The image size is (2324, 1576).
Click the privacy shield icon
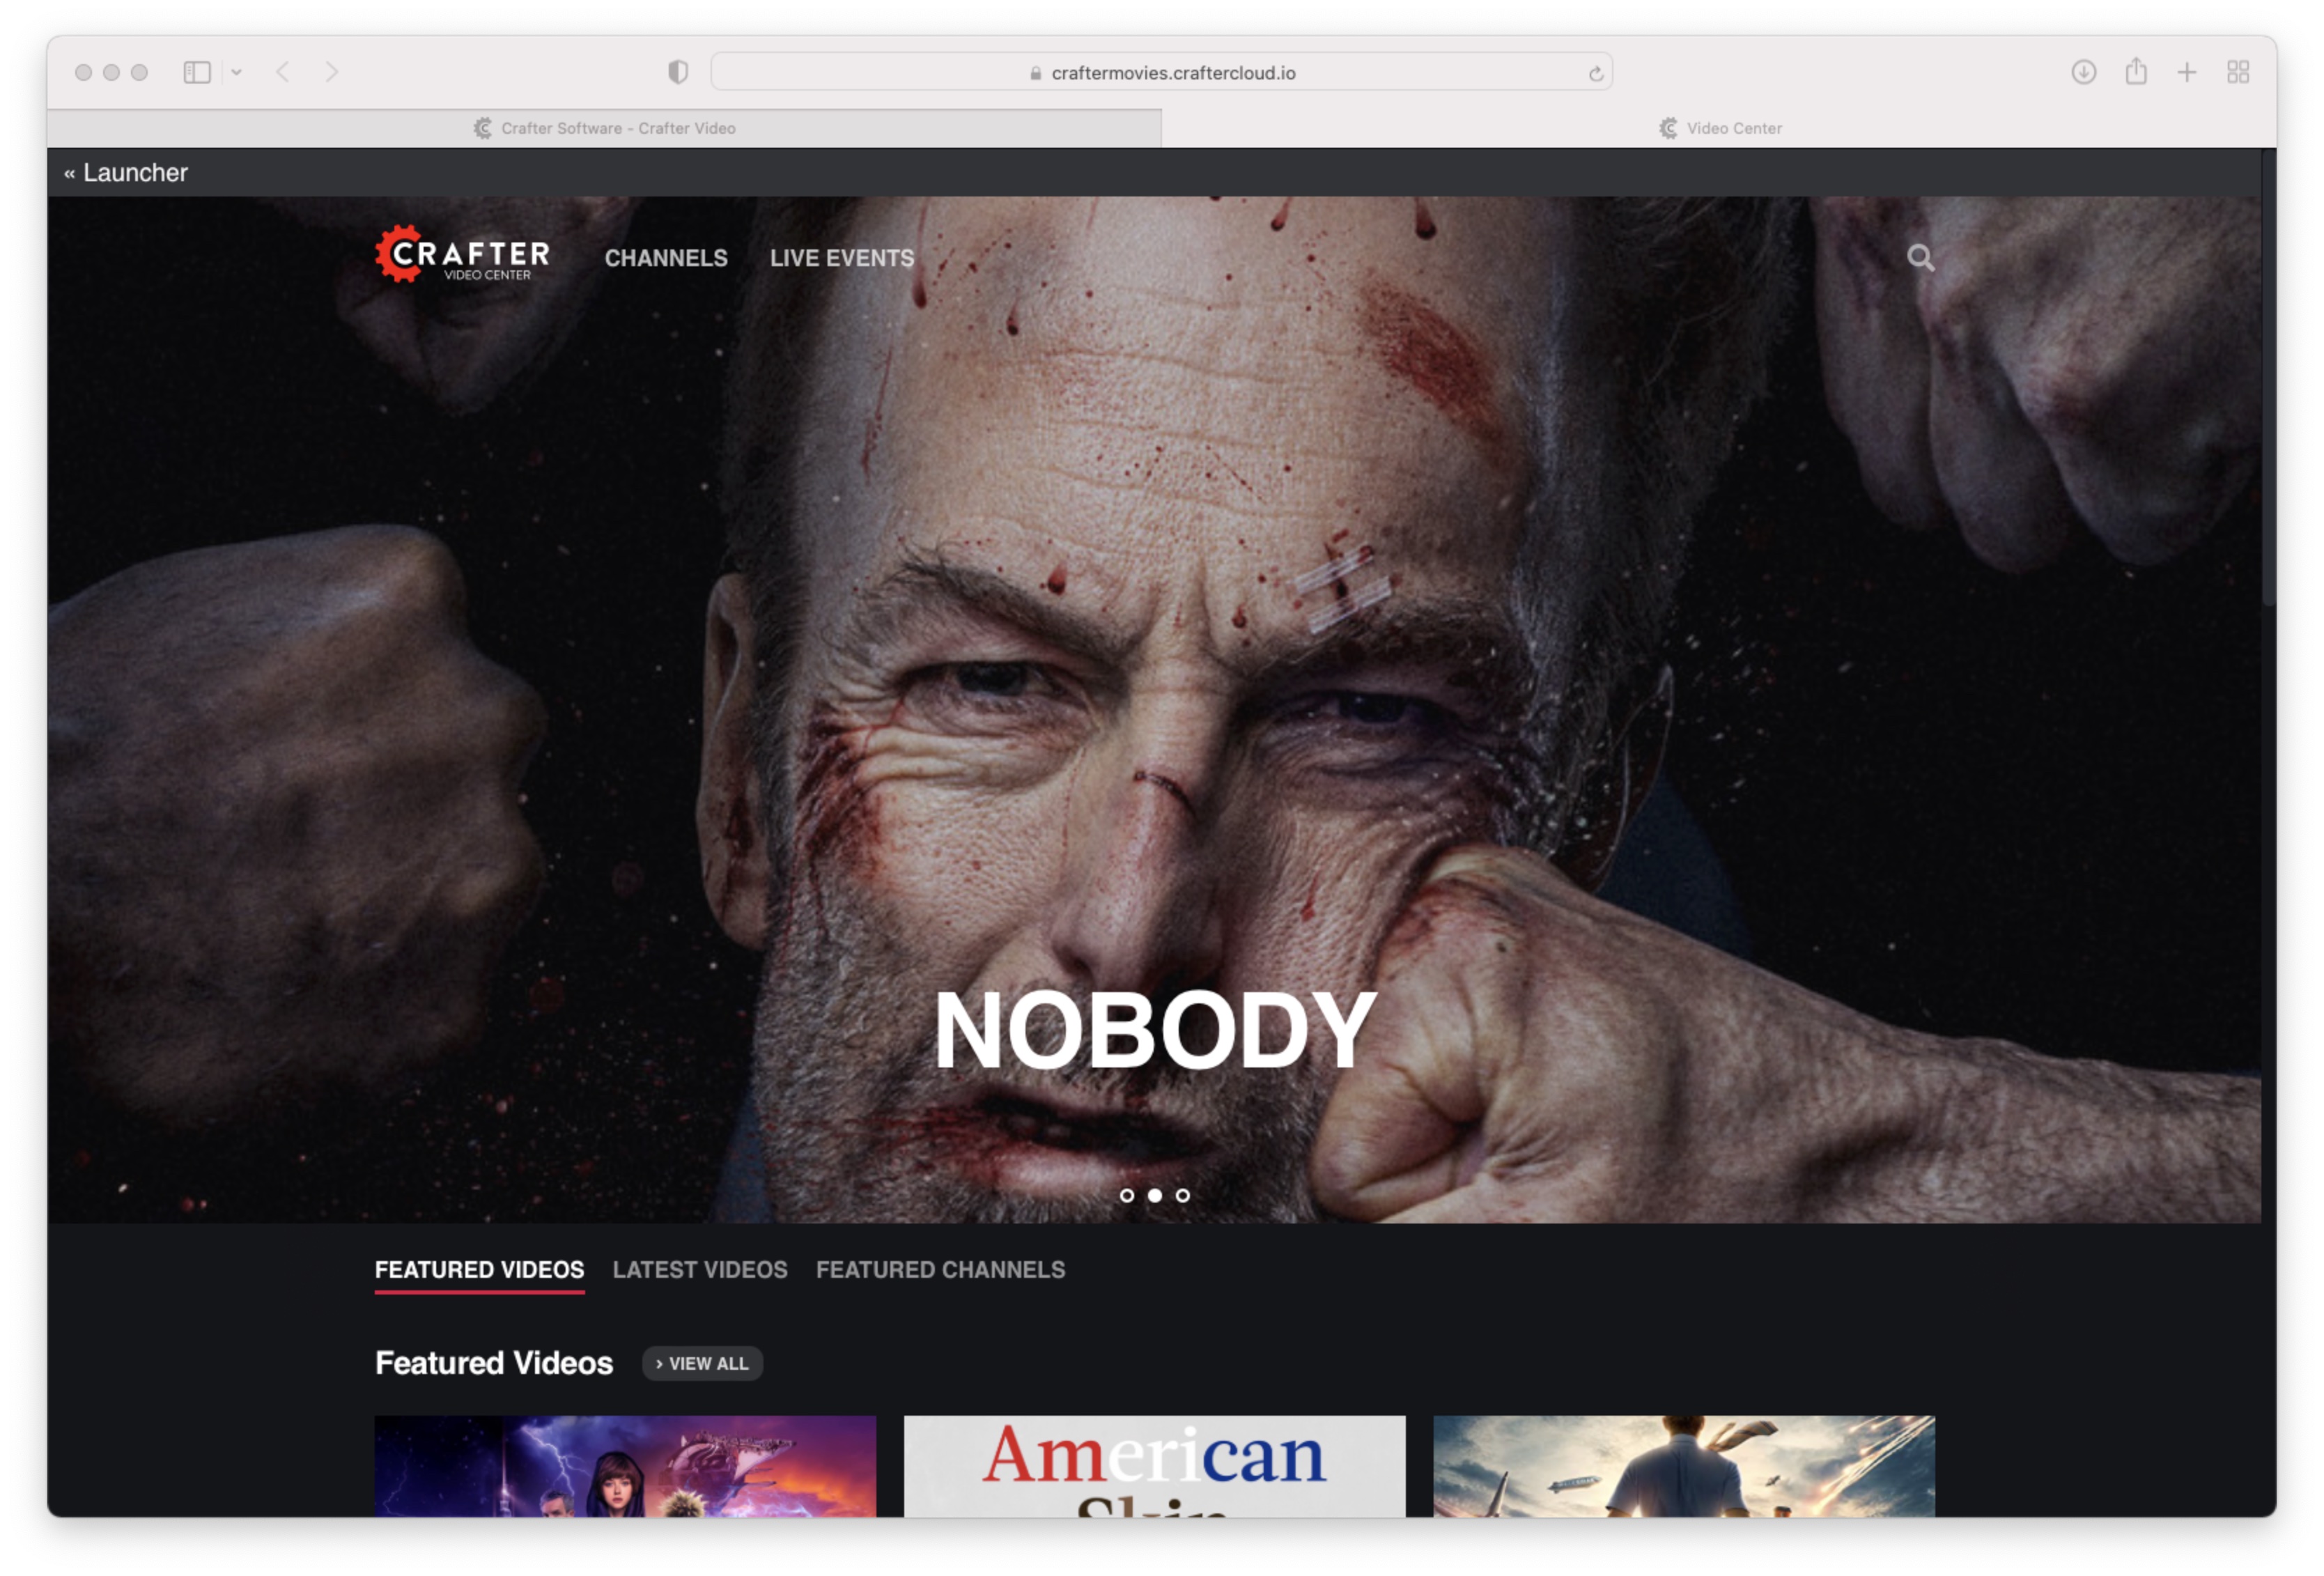point(678,72)
